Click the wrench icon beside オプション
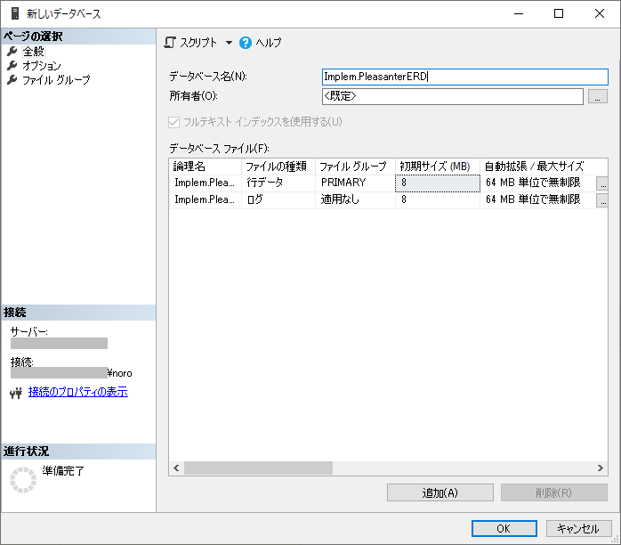The height and width of the screenshot is (545, 621). click(x=12, y=65)
